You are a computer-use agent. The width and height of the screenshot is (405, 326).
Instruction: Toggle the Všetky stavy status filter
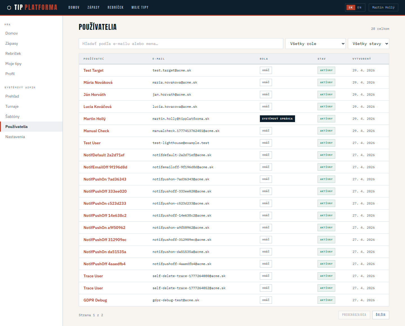click(368, 44)
